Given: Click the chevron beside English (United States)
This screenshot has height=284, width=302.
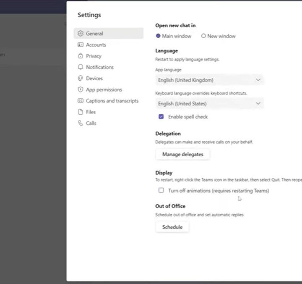Looking at the screenshot, I should (x=258, y=103).
